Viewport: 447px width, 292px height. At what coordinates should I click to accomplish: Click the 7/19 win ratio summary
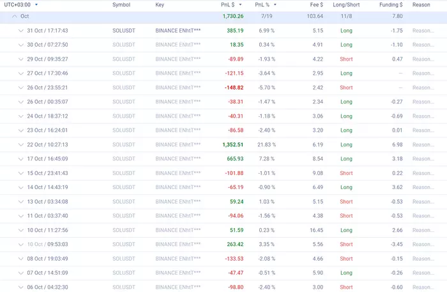(x=266, y=16)
